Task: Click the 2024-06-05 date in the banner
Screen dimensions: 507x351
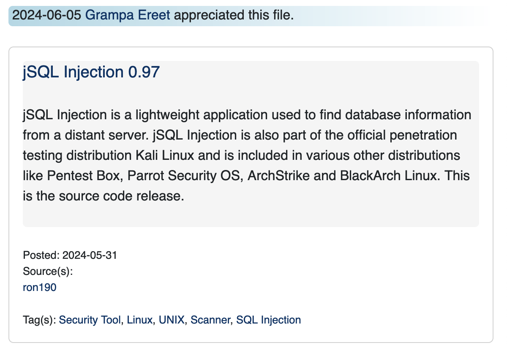Action: 47,16
